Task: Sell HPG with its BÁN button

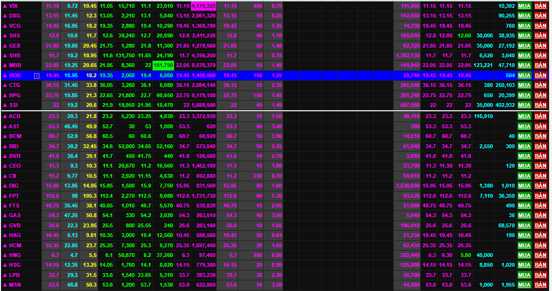Action: (x=540, y=95)
